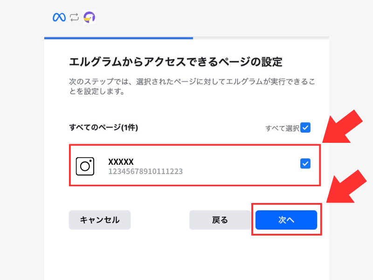Click the blue filled progress bar segment
The image size is (373, 280).
pyautogui.click(x=118, y=38)
